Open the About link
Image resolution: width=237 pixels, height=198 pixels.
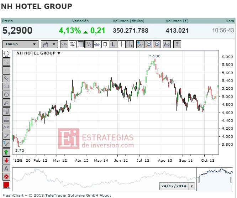[x=105, y=195]
